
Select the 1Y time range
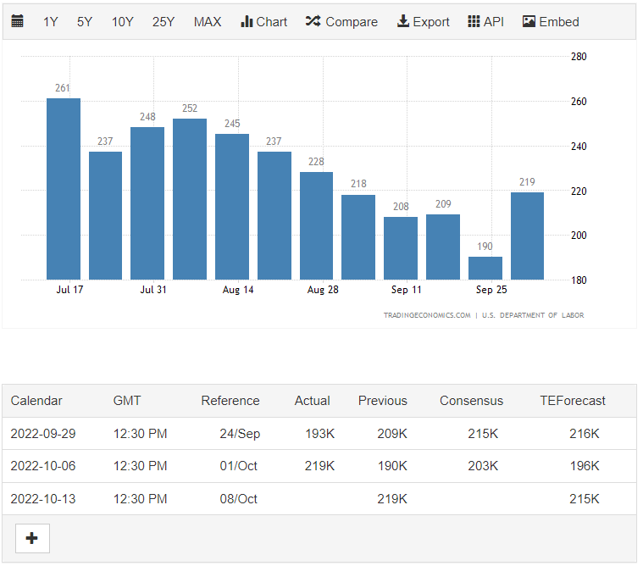tap(51, 22)
